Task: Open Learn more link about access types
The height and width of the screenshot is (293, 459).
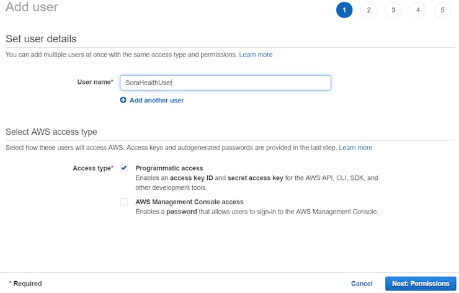Action: pyautogui.click(x=355, y=148)
